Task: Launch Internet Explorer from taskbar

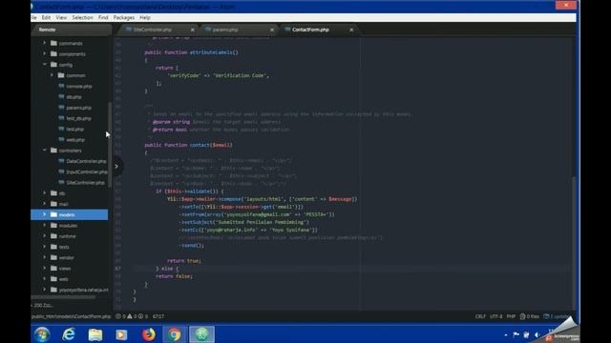Action: click(x=69, y=334)
